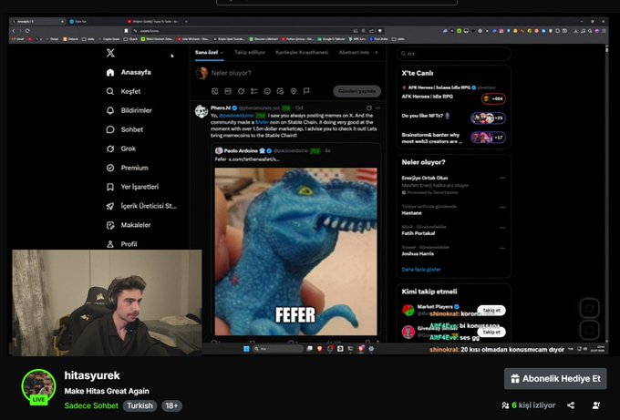Add media with the image icon
The width and height of the screenshot is (620, 420).
click(214, 91)
